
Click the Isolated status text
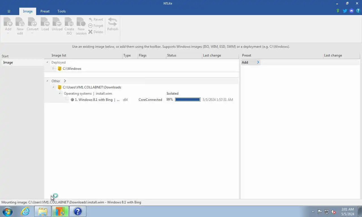coord(173,94)
